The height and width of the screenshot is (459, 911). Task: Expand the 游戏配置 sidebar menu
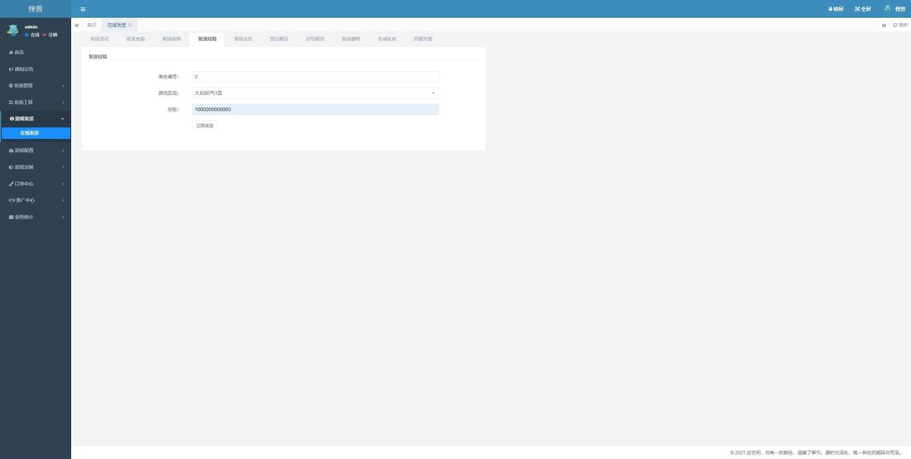coord(35,150)
